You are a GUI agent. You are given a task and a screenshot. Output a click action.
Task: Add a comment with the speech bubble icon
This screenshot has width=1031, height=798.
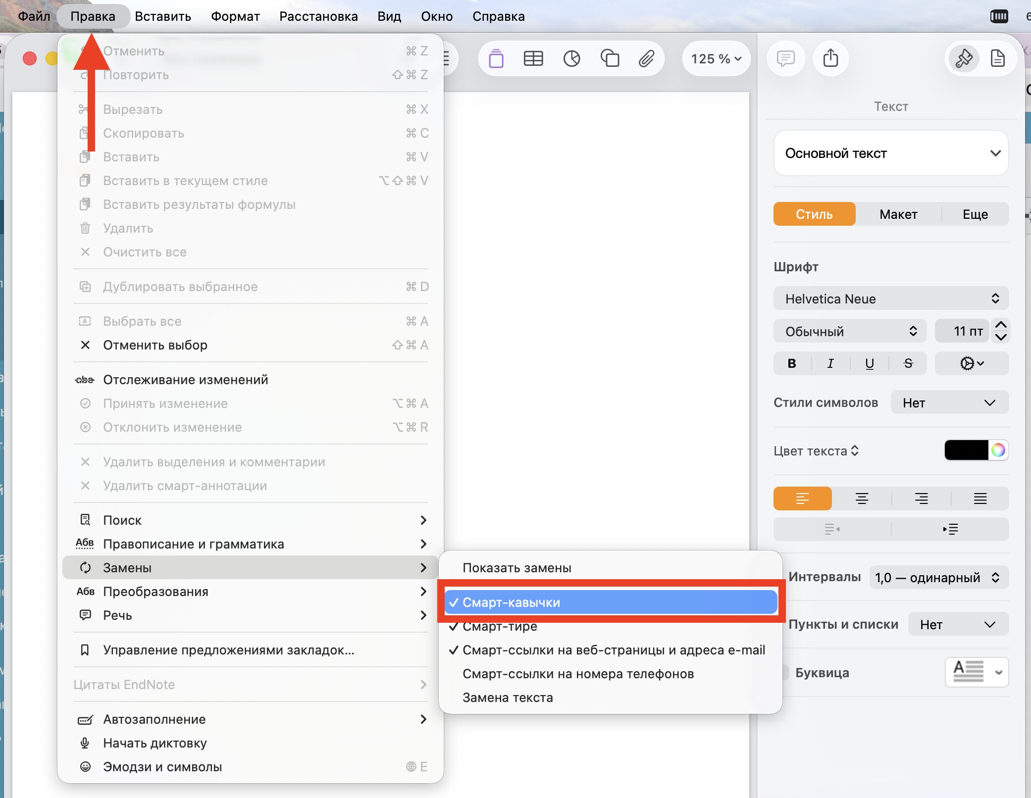[x=785, y=58]
